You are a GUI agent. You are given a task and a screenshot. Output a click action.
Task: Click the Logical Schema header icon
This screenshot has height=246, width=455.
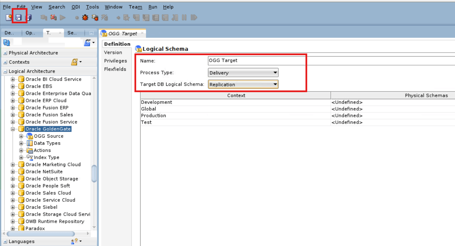[138, 49]
